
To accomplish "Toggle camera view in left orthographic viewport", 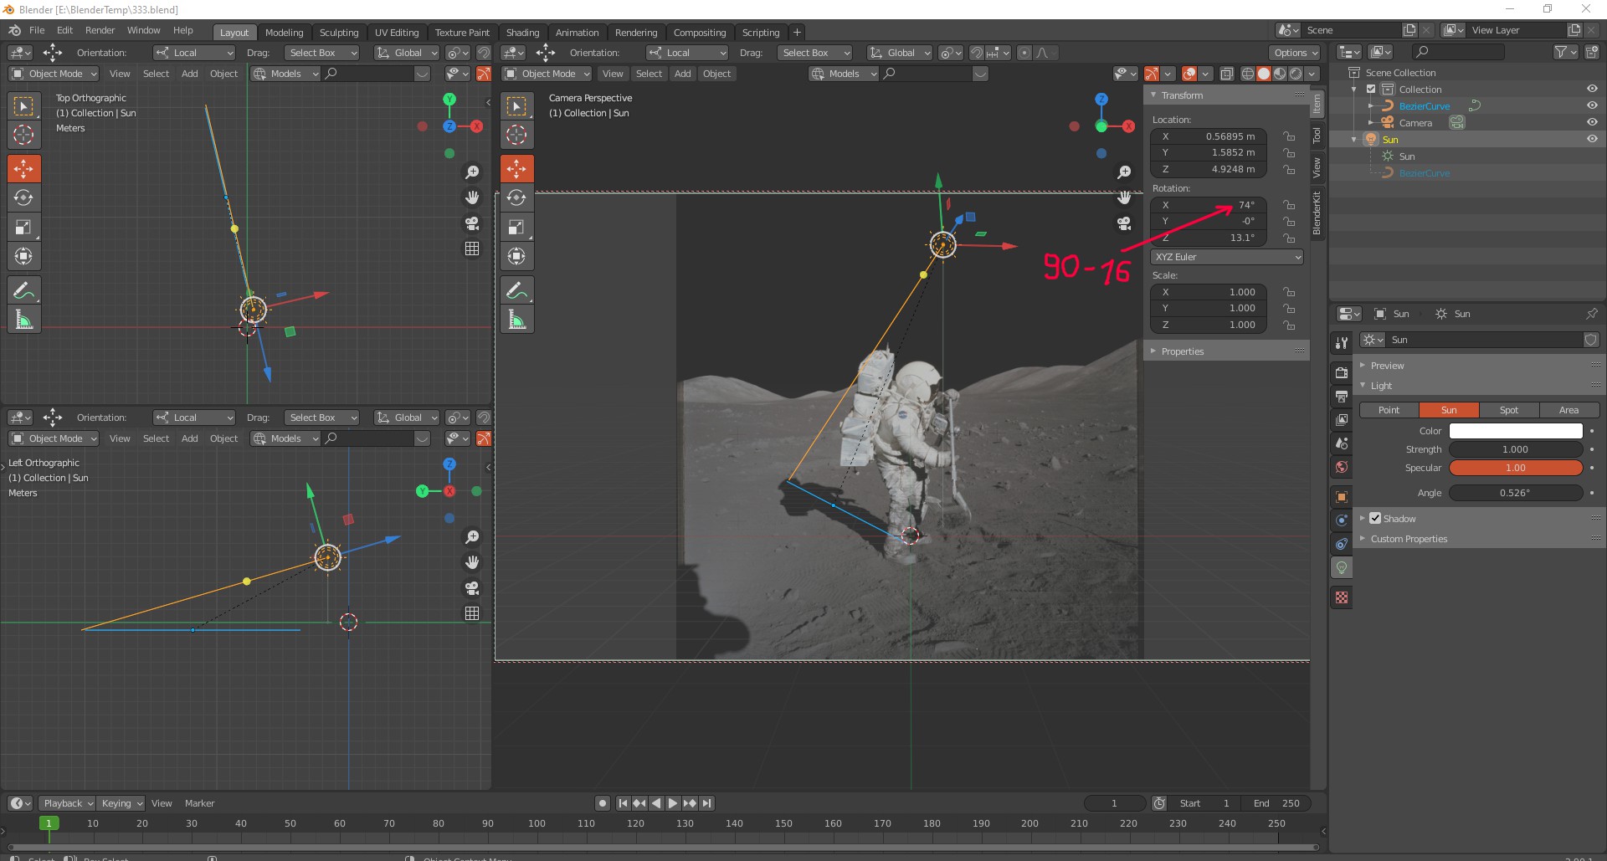I will tap(472, 587).
